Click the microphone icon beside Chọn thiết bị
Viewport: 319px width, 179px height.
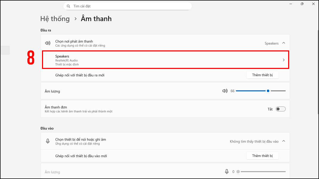point(48,141)
